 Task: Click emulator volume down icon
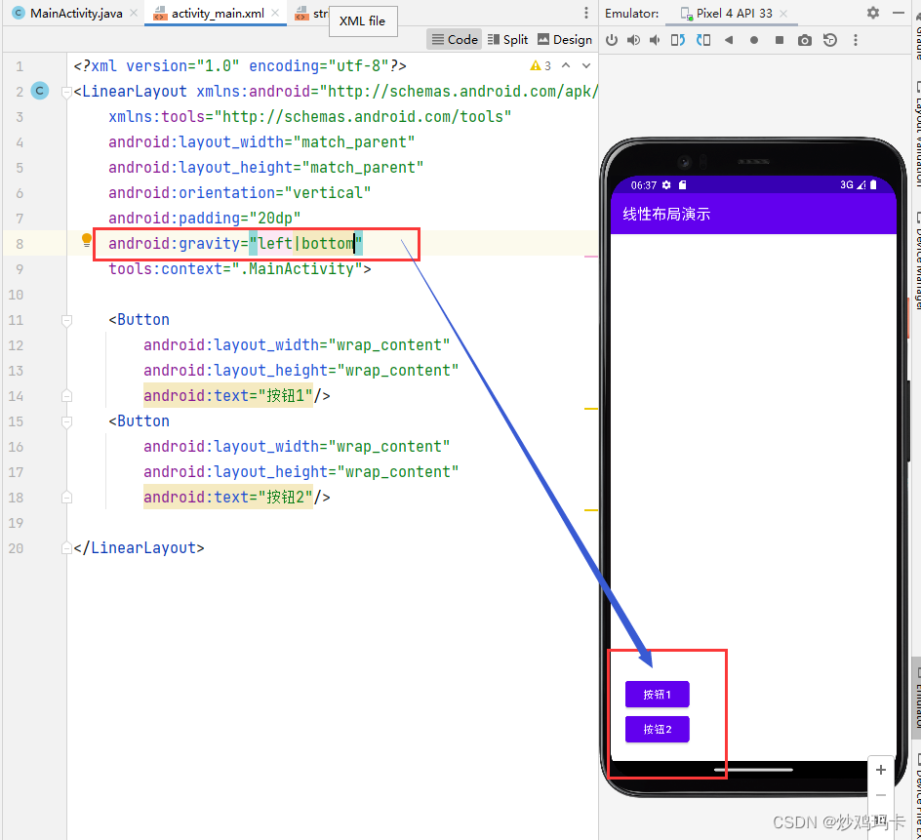655,40
